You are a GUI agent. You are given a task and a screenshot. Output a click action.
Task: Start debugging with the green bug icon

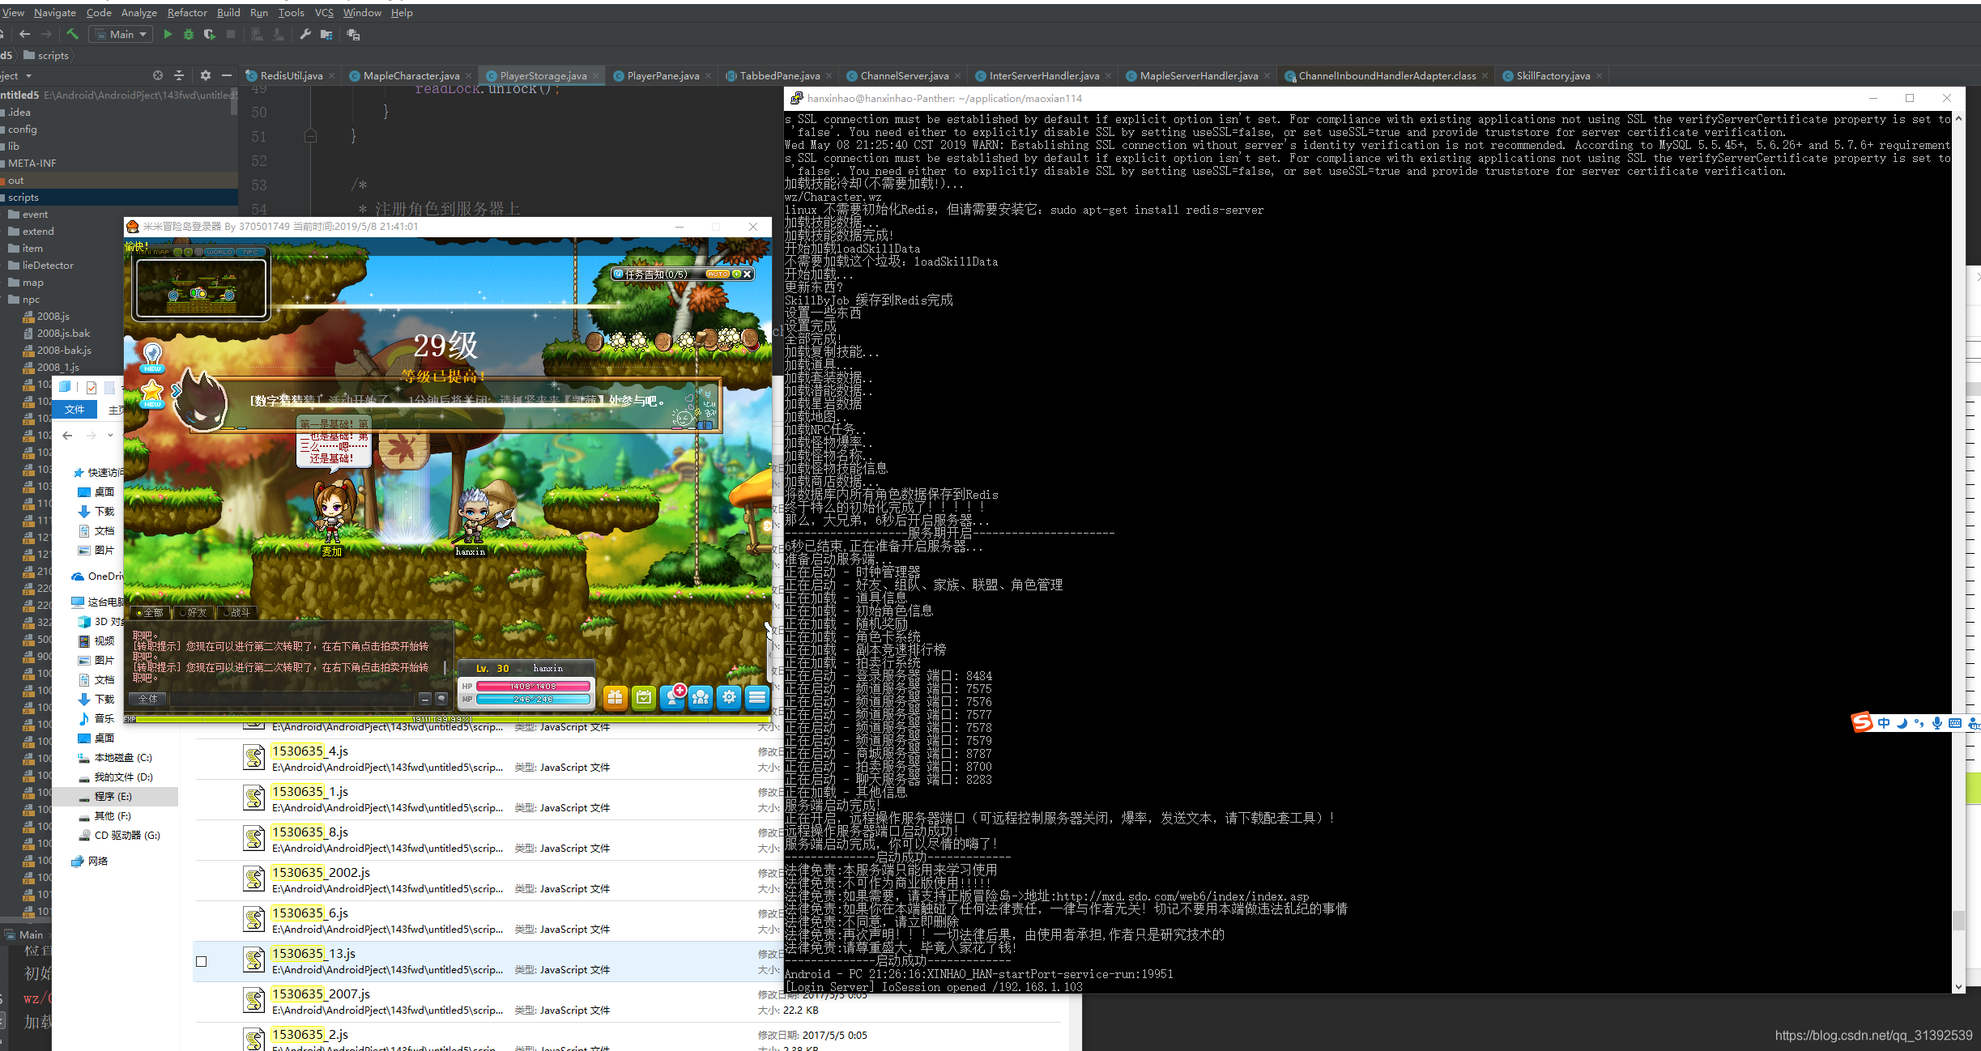pyautogui.click(x=189, y=34)
